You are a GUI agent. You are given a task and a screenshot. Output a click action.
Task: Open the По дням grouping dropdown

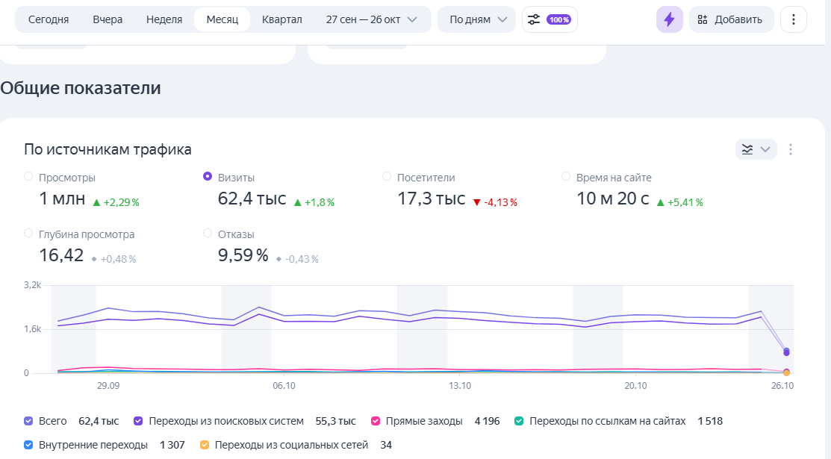click(x=476, y=19)
